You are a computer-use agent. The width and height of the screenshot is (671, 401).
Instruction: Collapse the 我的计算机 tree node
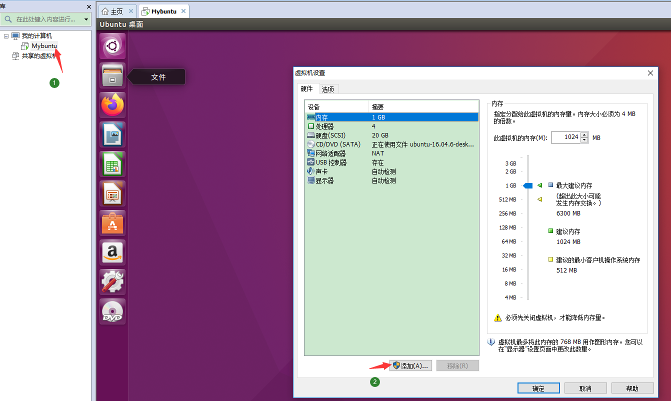click(6, 36)
